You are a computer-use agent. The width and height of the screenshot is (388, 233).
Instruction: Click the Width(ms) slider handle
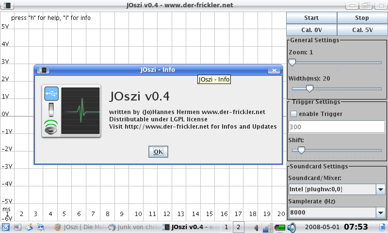click(x=309, y=88)
